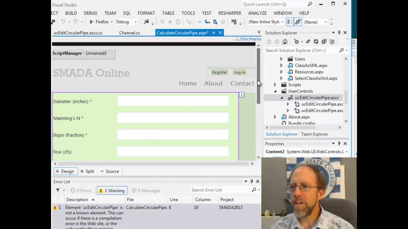Switch to Split view
Viewport: 408px width, 229px height.
[x=87, y=171]
